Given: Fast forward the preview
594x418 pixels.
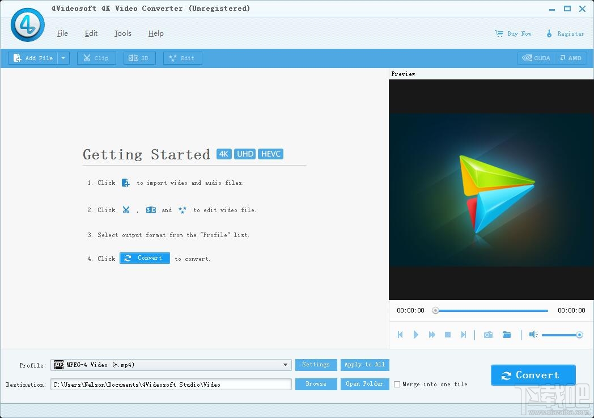Looking at the screenshot, I should coord(432,335).
